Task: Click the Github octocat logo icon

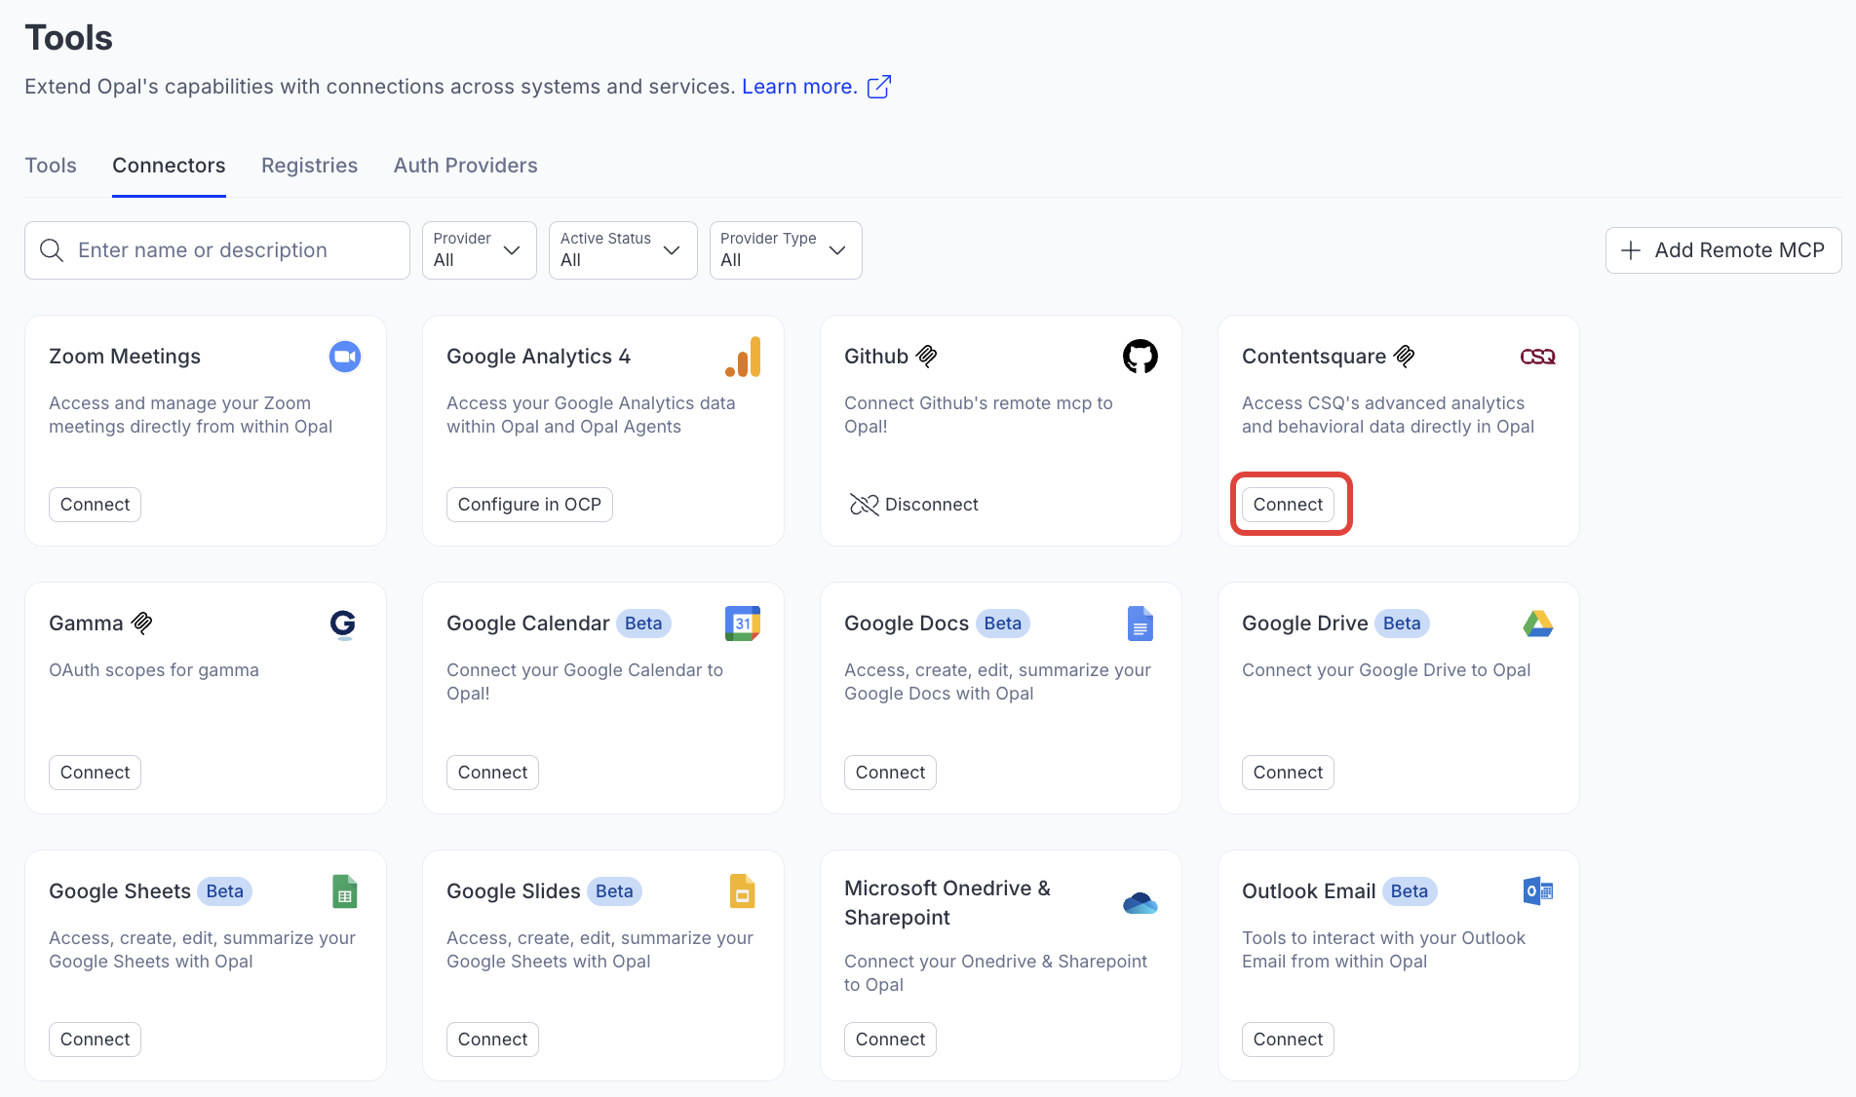Action: click(1141, 357)
